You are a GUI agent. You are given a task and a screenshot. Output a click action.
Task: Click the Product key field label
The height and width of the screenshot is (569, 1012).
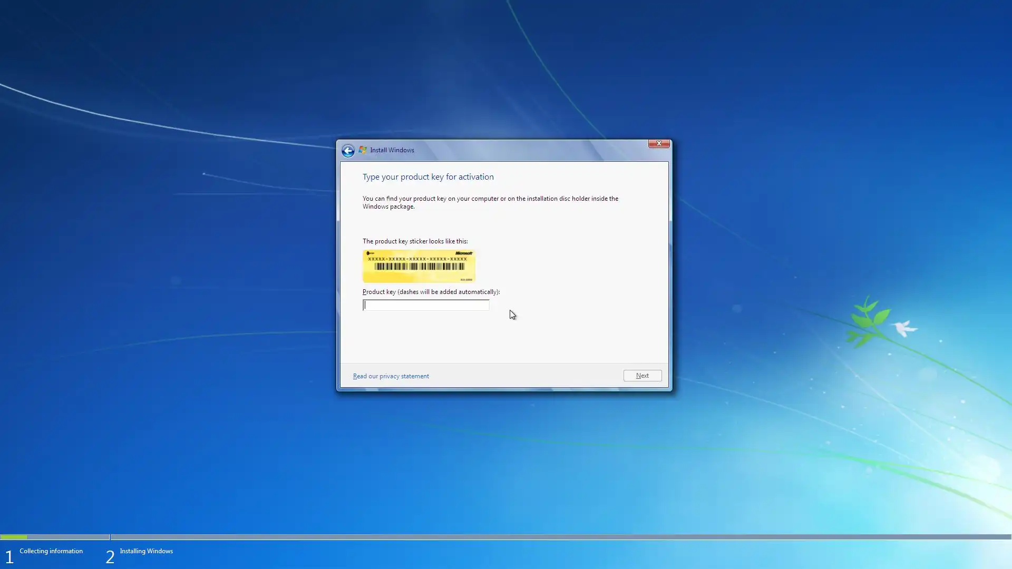tap(431, 292)
